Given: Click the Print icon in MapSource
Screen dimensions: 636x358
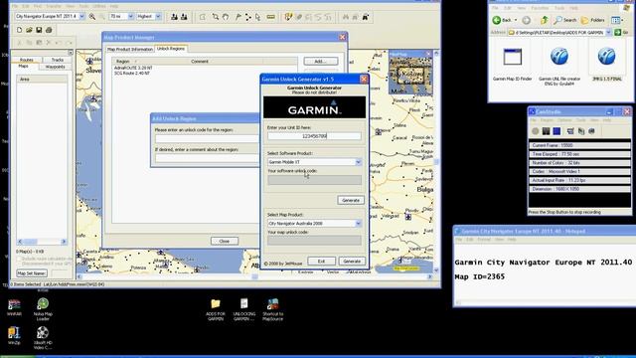Looking at the screenshot, I should 49,30.
